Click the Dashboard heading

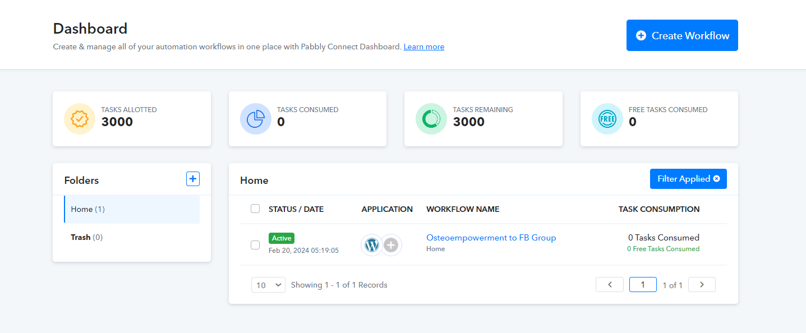click(x=90, y=29)
